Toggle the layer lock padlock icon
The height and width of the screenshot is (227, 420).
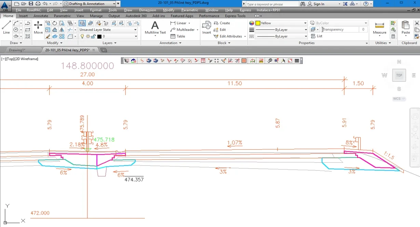(x=93, y=36)
